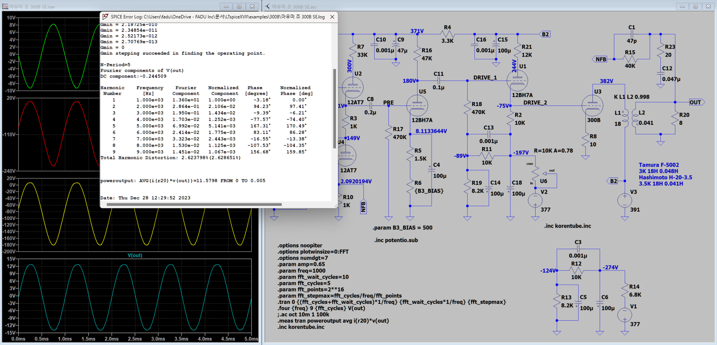The width and height of the screenshot is (717, 345).
Task: Select voltage source V1 symbol
Action: click(x=625, y=315)
